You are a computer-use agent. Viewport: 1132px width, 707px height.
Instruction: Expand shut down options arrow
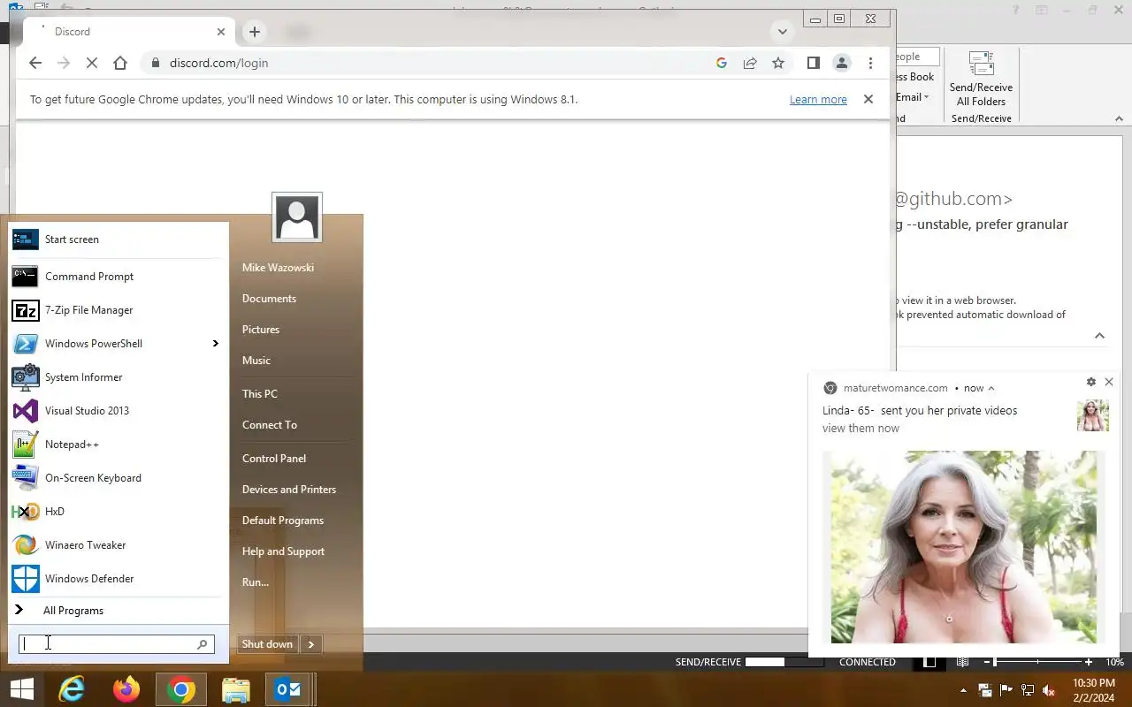[310, 644]
